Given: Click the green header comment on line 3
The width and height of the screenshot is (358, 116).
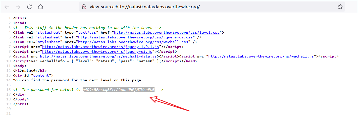Looking at the screenshot, I should [x=87, y=28].
